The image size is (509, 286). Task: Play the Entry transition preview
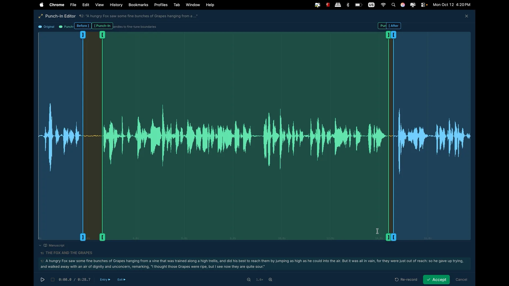(105, 280)
